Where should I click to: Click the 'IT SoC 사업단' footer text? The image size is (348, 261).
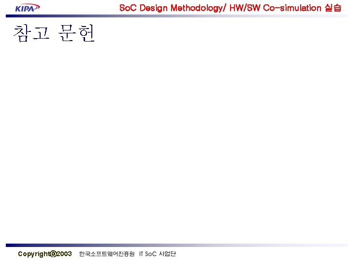tap(158, 254)
